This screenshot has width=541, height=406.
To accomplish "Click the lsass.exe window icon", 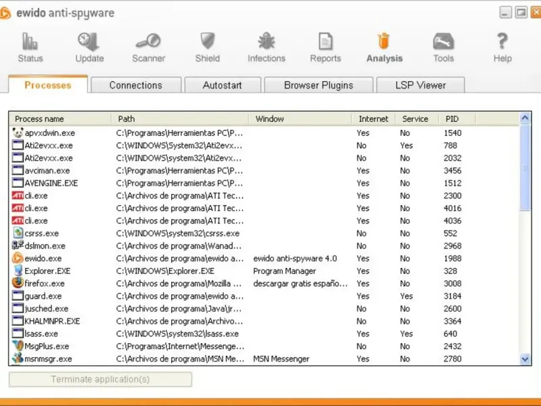I will point(18,334).
